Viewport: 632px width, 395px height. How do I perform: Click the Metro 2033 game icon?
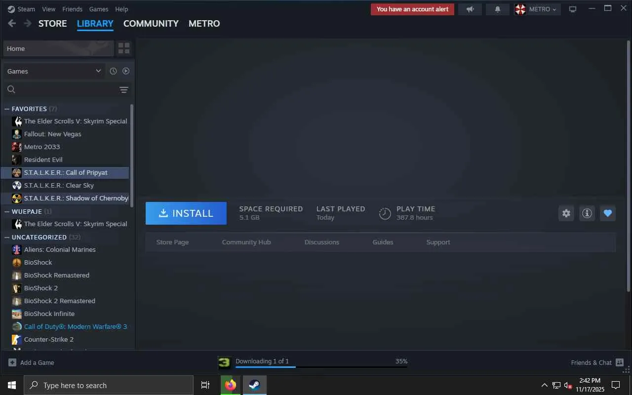17,147
